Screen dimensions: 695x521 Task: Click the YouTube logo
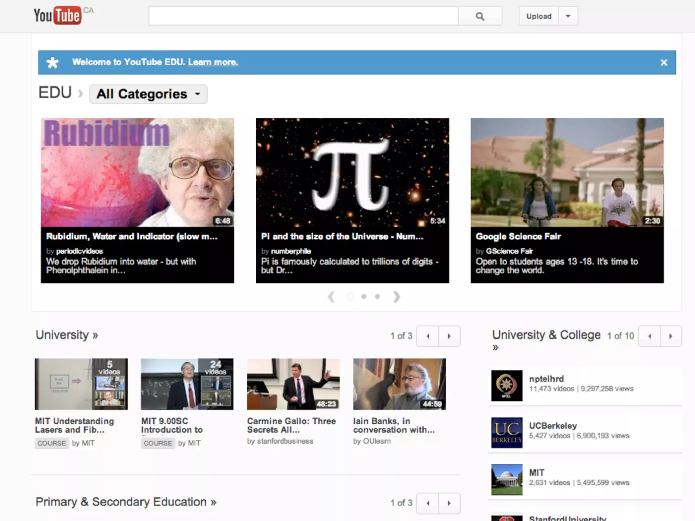click(58, 16)
